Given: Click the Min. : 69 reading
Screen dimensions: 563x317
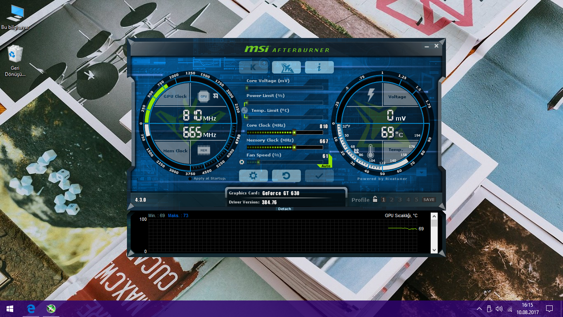Looking at the screenshot, I should coord(157,215).
